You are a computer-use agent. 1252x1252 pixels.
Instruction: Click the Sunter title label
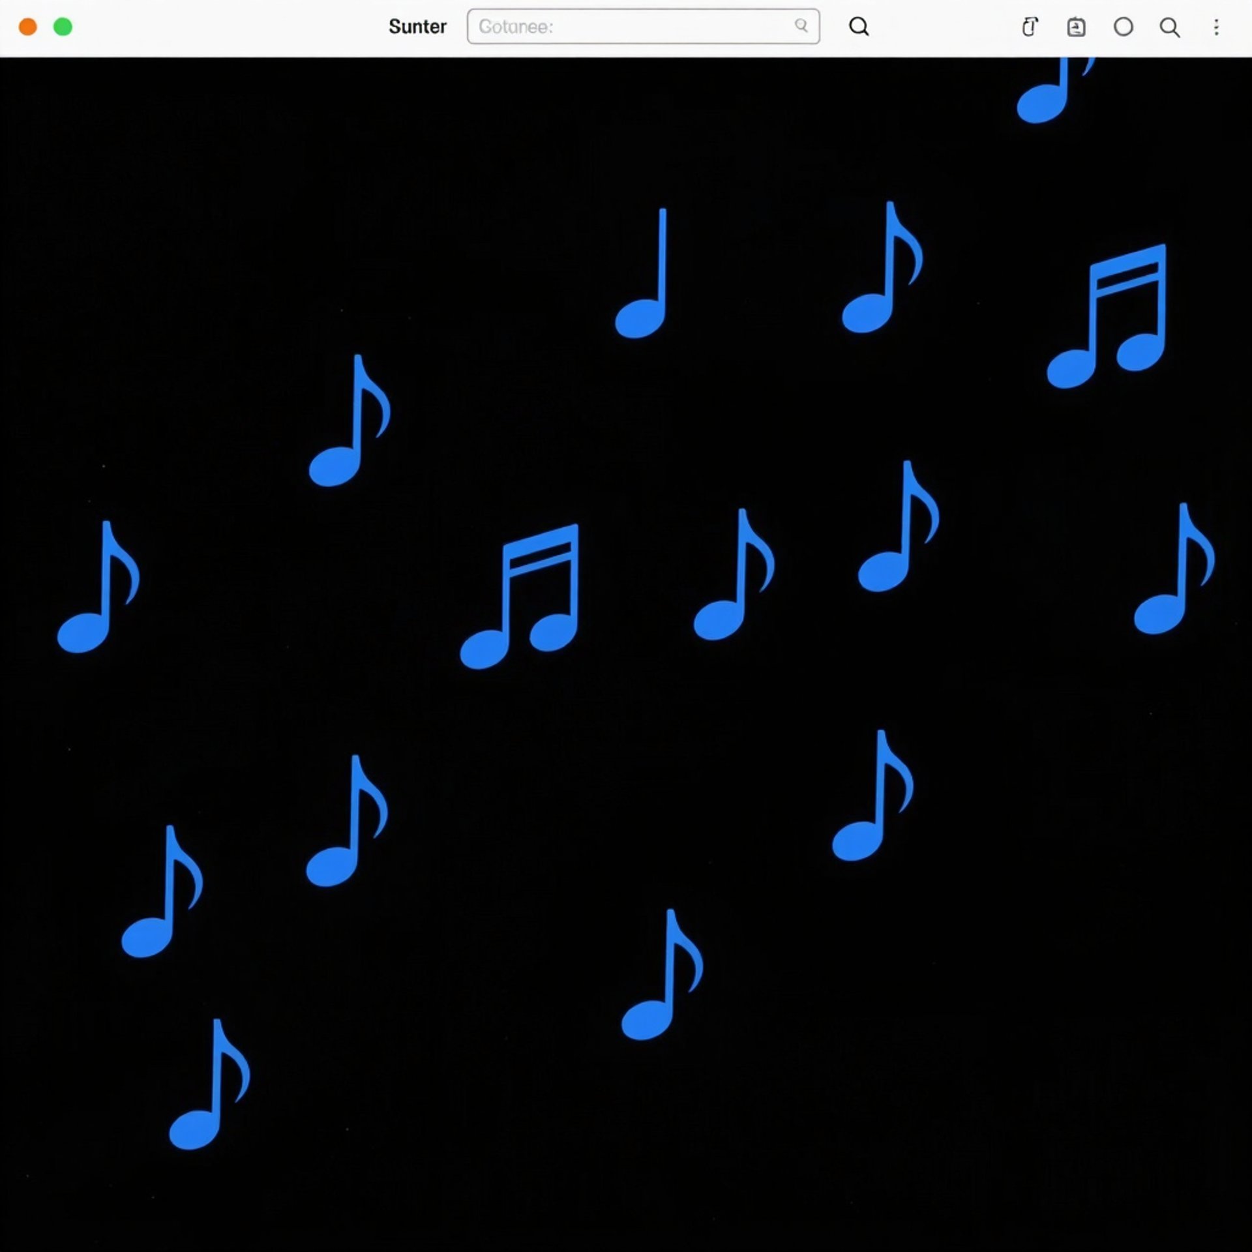point(417,27)
